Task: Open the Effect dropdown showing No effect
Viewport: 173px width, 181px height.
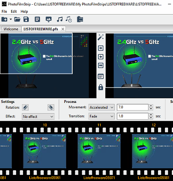Action: pos(38,116)
